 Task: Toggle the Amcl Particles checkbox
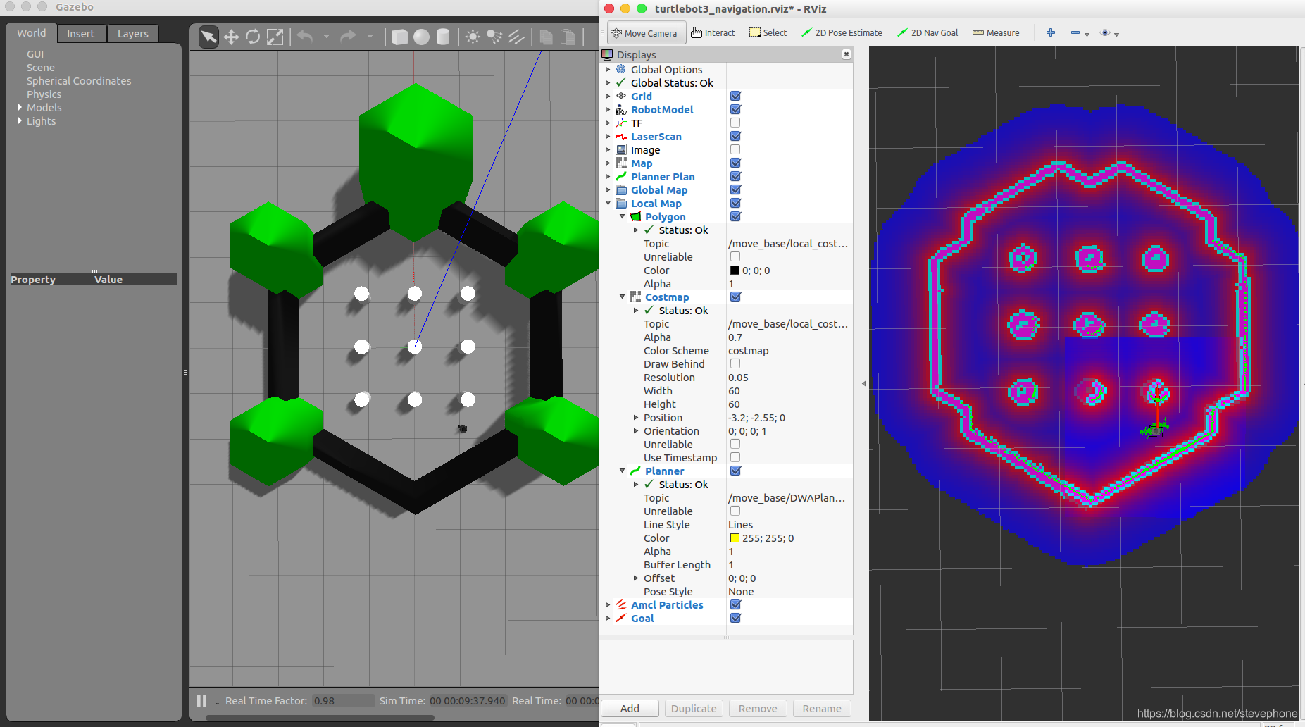[735, 604]
